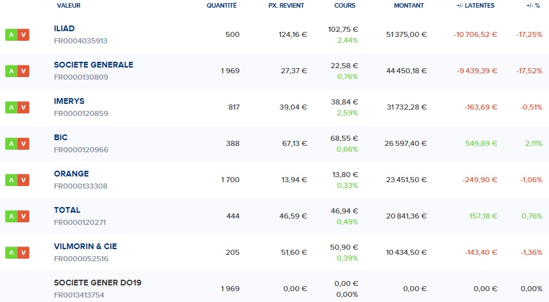Open the BIC stock link

(x=61, y=138)
